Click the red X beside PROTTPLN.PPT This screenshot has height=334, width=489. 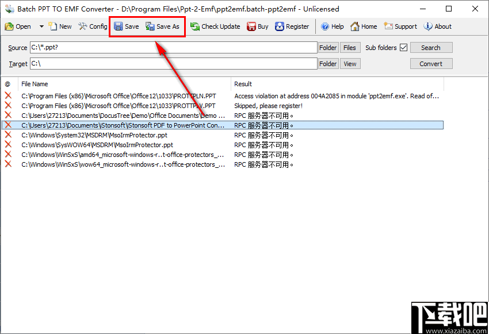point(7,96)
